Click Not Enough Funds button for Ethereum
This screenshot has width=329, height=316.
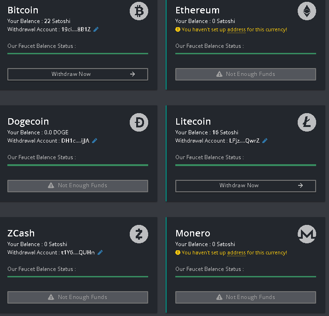[246, 74]
